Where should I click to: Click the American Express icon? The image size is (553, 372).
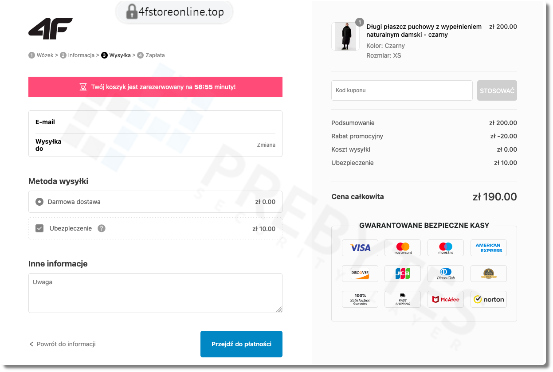488,248
